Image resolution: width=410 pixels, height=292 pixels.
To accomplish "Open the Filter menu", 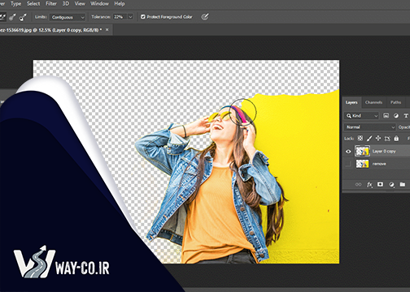I will point(51,4).
